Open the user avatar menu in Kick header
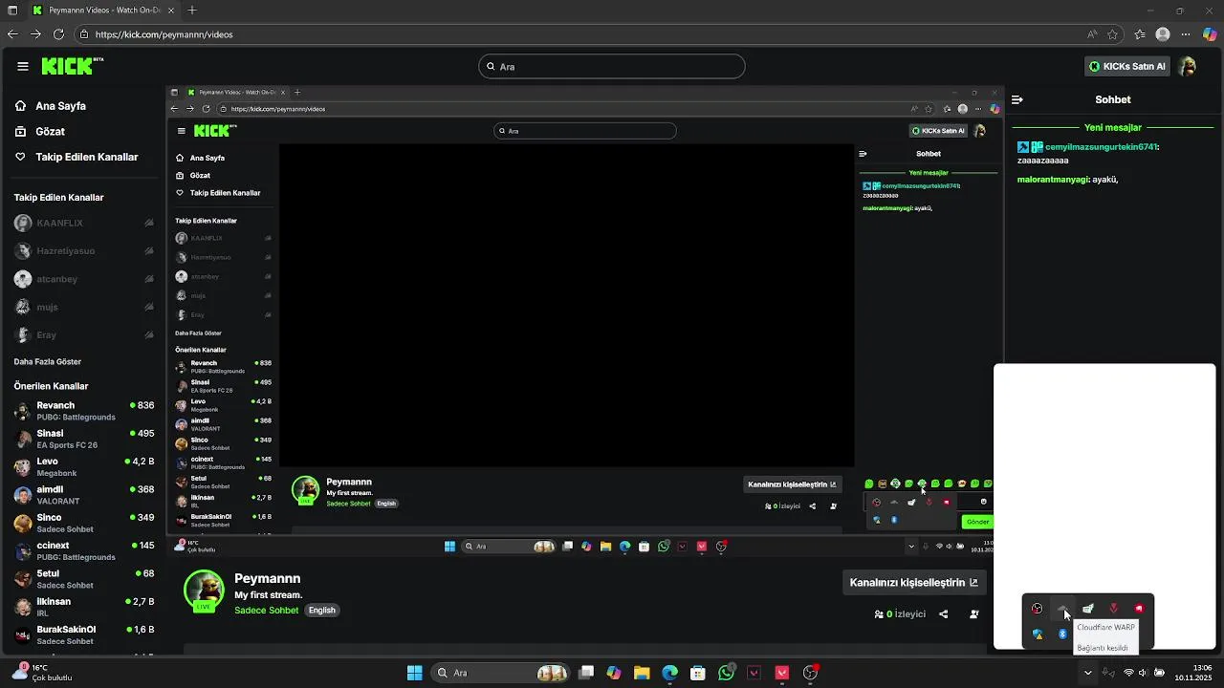The height and width of the screenshot is (688, 1224). coord(1187,66)
